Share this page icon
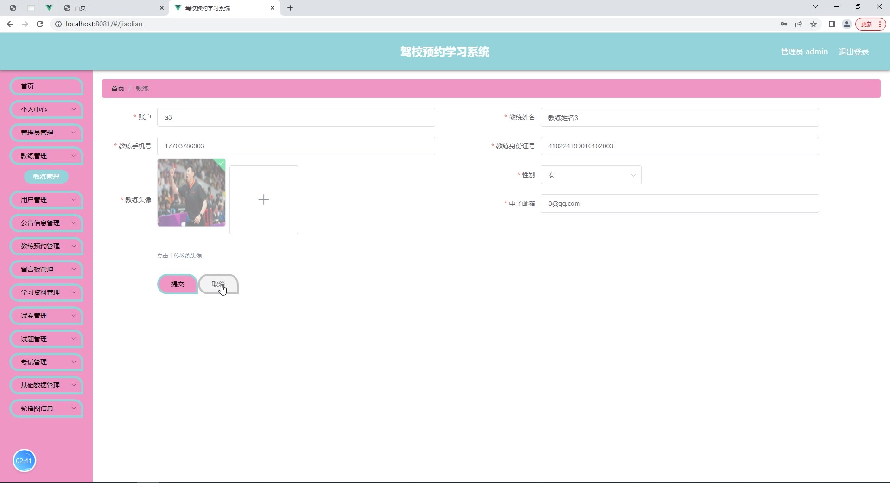890x483 pixels. 799,24
